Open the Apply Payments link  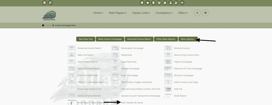click(129, 62)
